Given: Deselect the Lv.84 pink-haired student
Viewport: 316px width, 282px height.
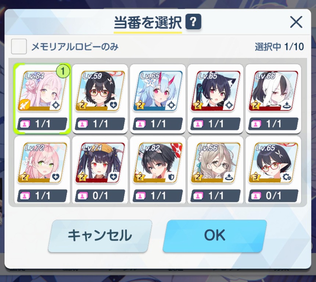Looking at the screenshot, I should tap(42, 99).
